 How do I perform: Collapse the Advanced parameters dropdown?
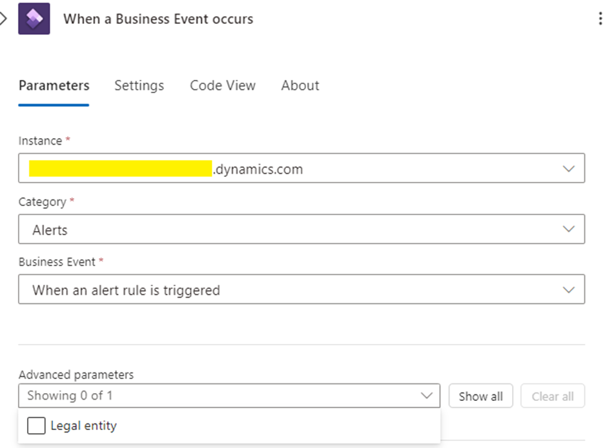click(x=229, y=396)
